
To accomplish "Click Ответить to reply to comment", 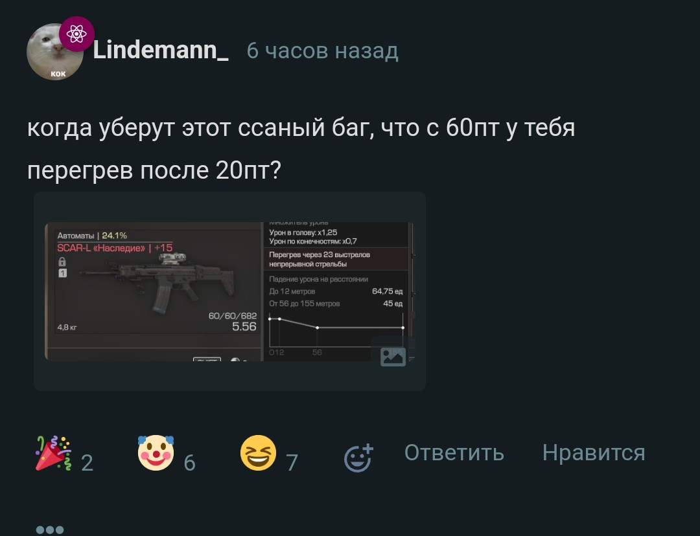I will (x=454, y=452).
